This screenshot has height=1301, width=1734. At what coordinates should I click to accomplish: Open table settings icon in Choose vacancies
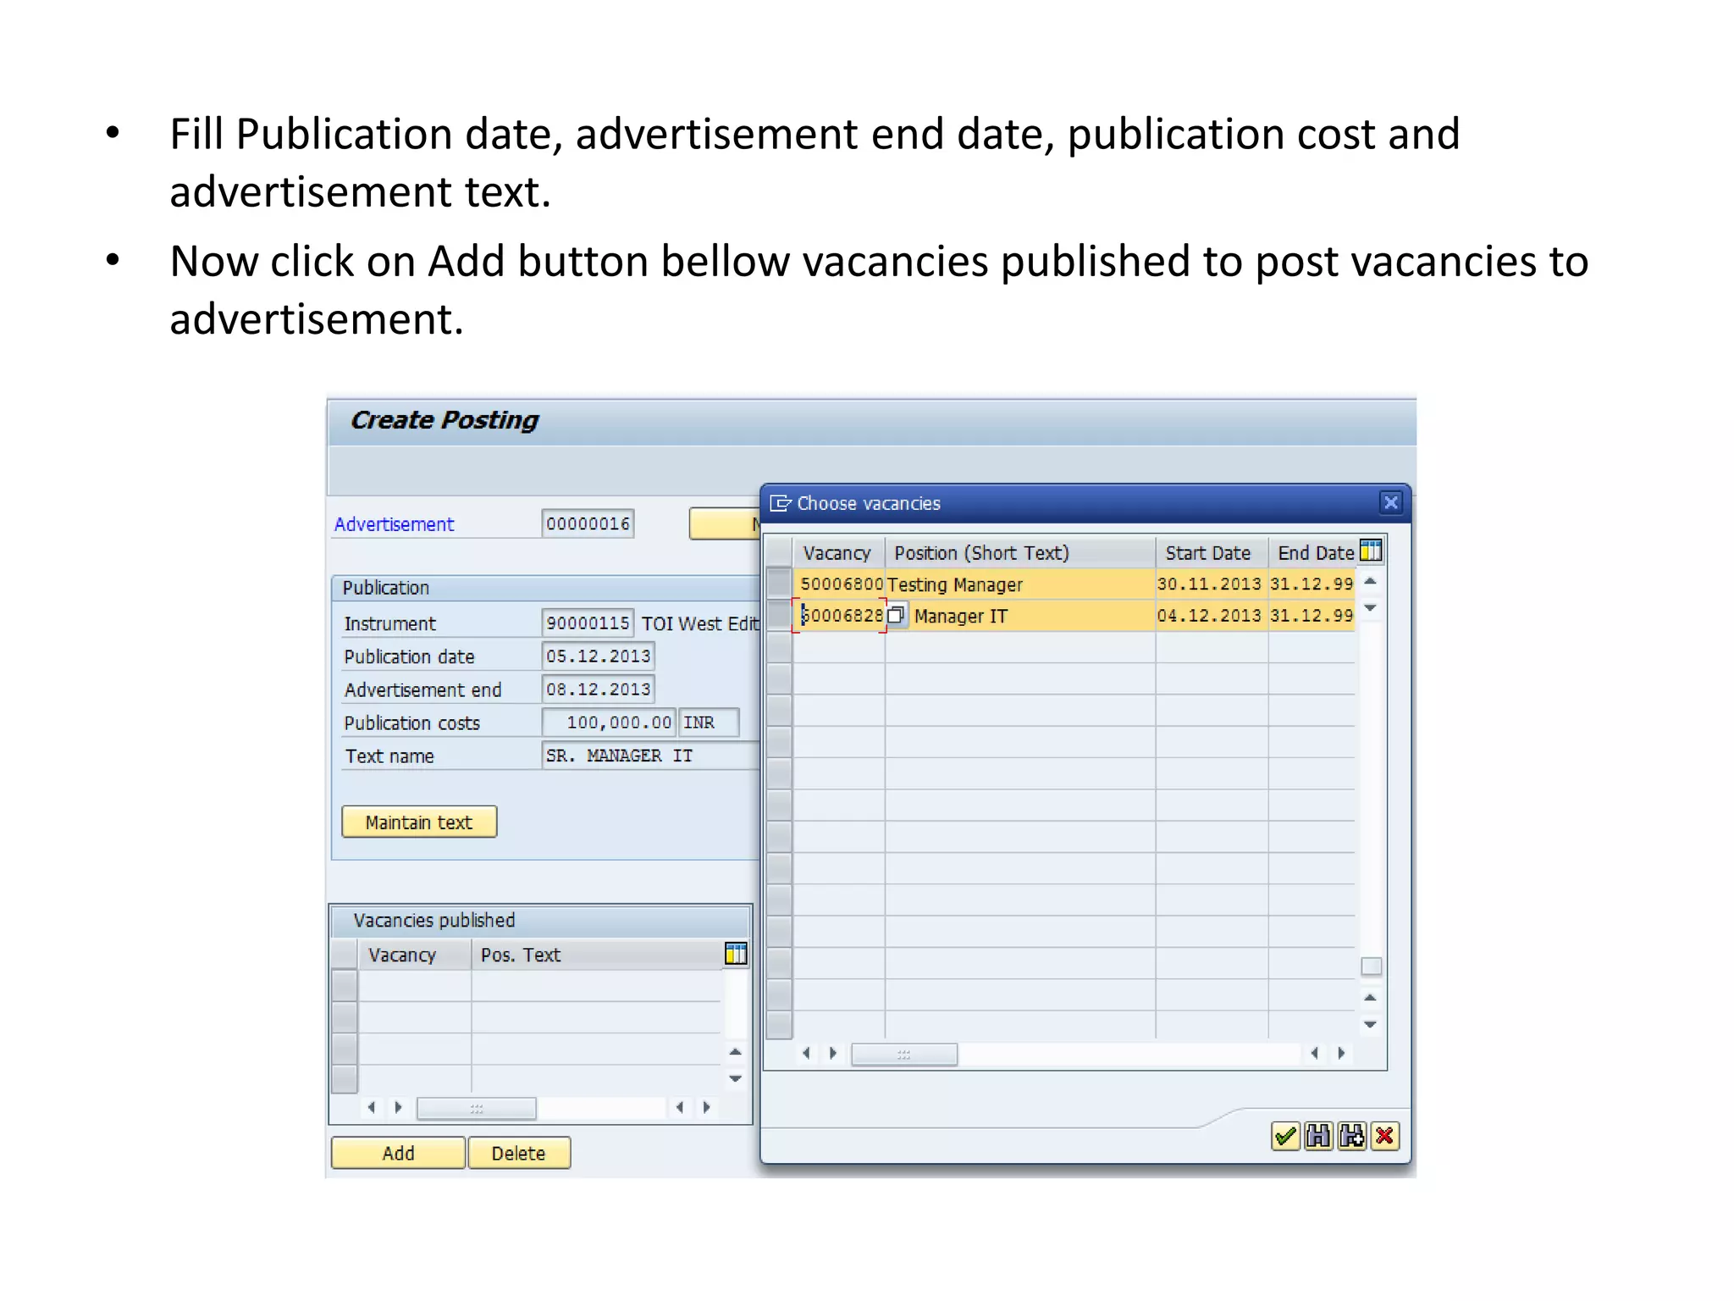1371,551
